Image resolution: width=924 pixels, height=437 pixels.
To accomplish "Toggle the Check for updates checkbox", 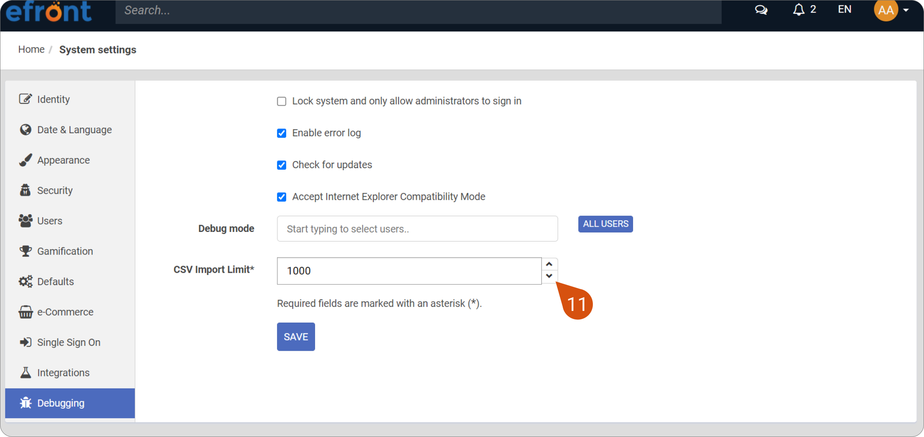I will [x=282, y=165].
